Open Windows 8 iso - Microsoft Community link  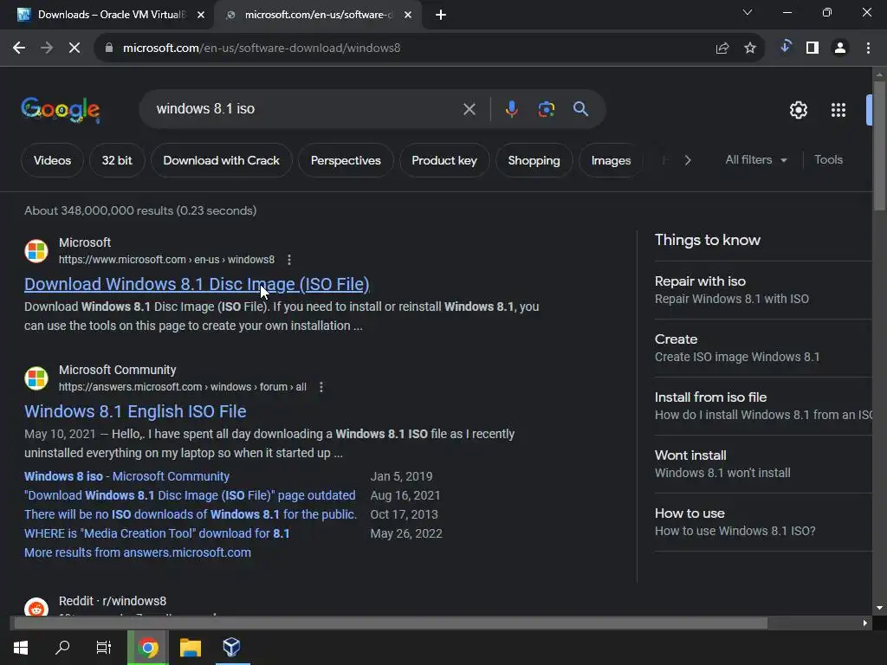126,477
